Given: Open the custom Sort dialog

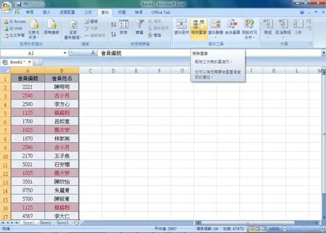Looking at the screenshot, I should pos(123,27).
